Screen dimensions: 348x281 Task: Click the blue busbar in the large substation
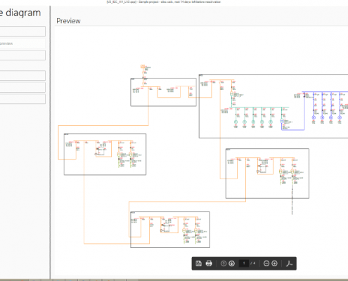325,92
